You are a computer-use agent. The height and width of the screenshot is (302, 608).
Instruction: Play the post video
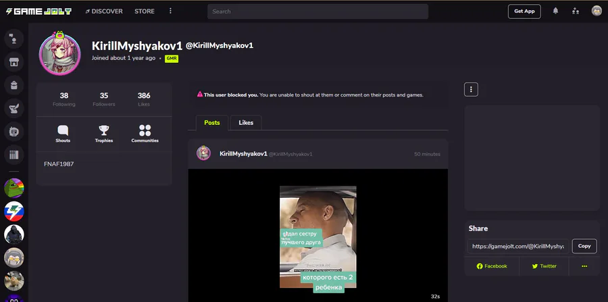[318, 236]
